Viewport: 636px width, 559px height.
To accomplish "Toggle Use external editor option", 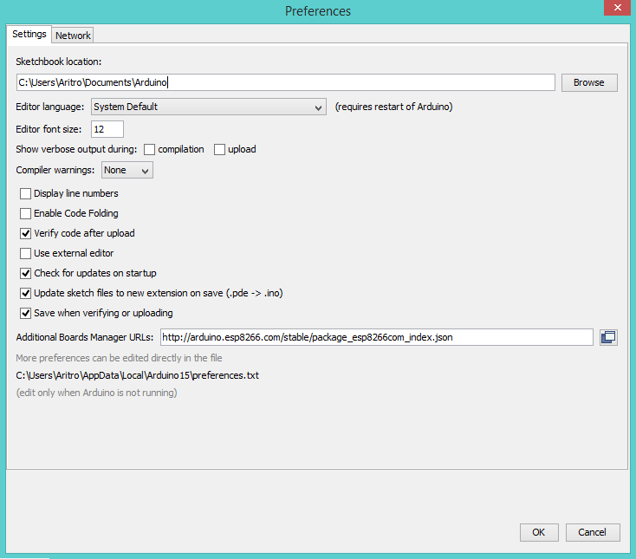I will [x=26, y=253].
